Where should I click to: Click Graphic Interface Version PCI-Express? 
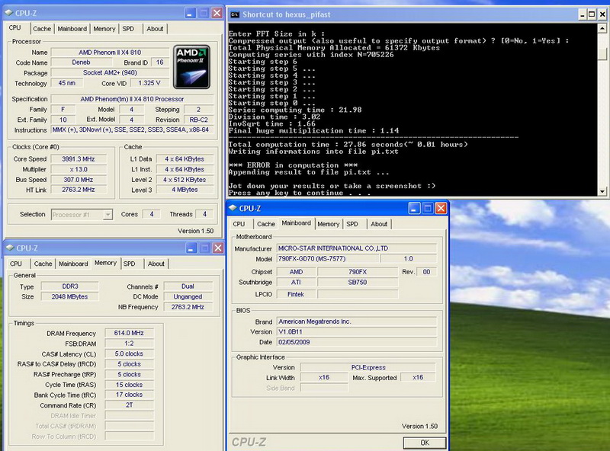[x=368, y=367]
